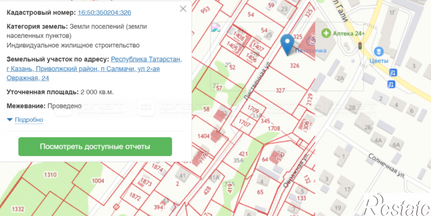Select parcel 326 on the map
The image size is (431, 216).
pos(294,66)
